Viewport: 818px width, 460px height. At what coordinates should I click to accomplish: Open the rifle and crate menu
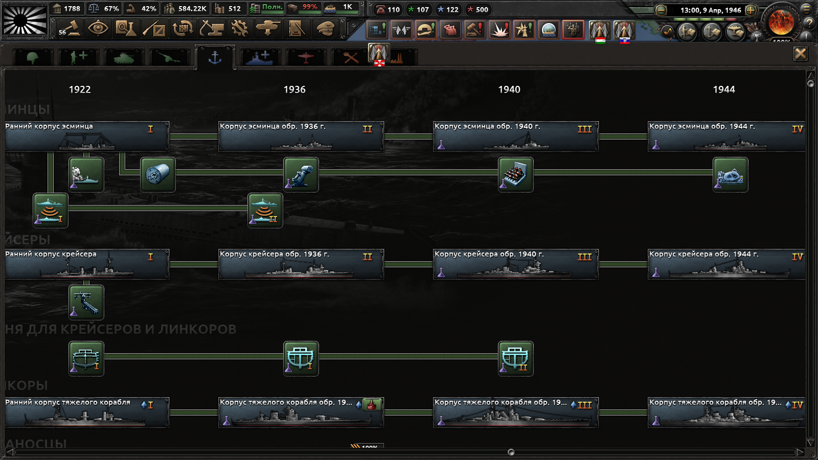click(154, 28)
